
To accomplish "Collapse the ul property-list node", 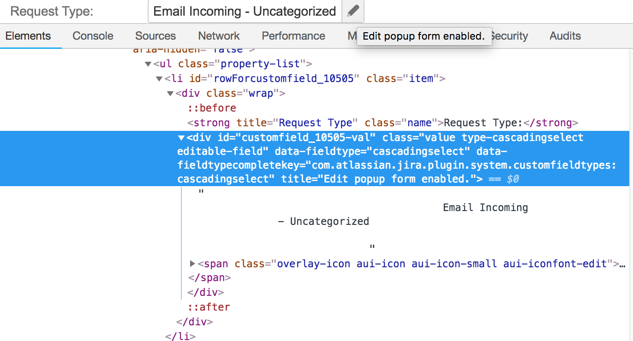I will pos(147,64).
